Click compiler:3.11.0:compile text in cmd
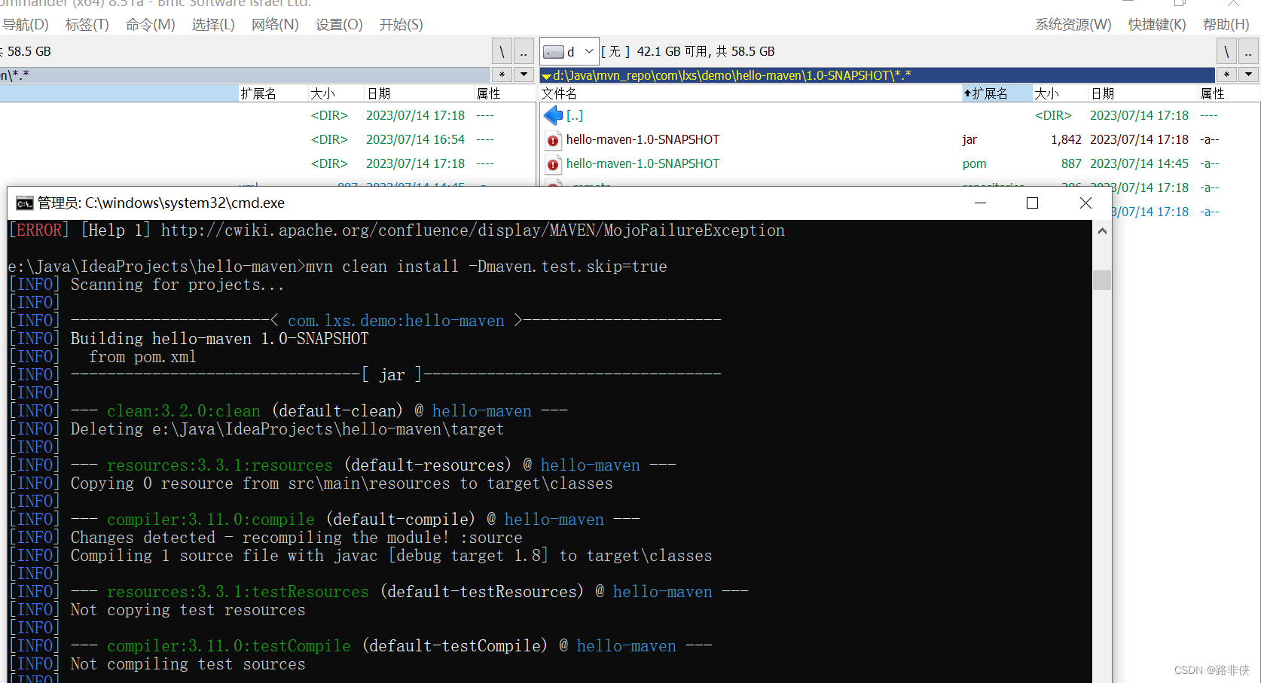 (x=211, y=520)
